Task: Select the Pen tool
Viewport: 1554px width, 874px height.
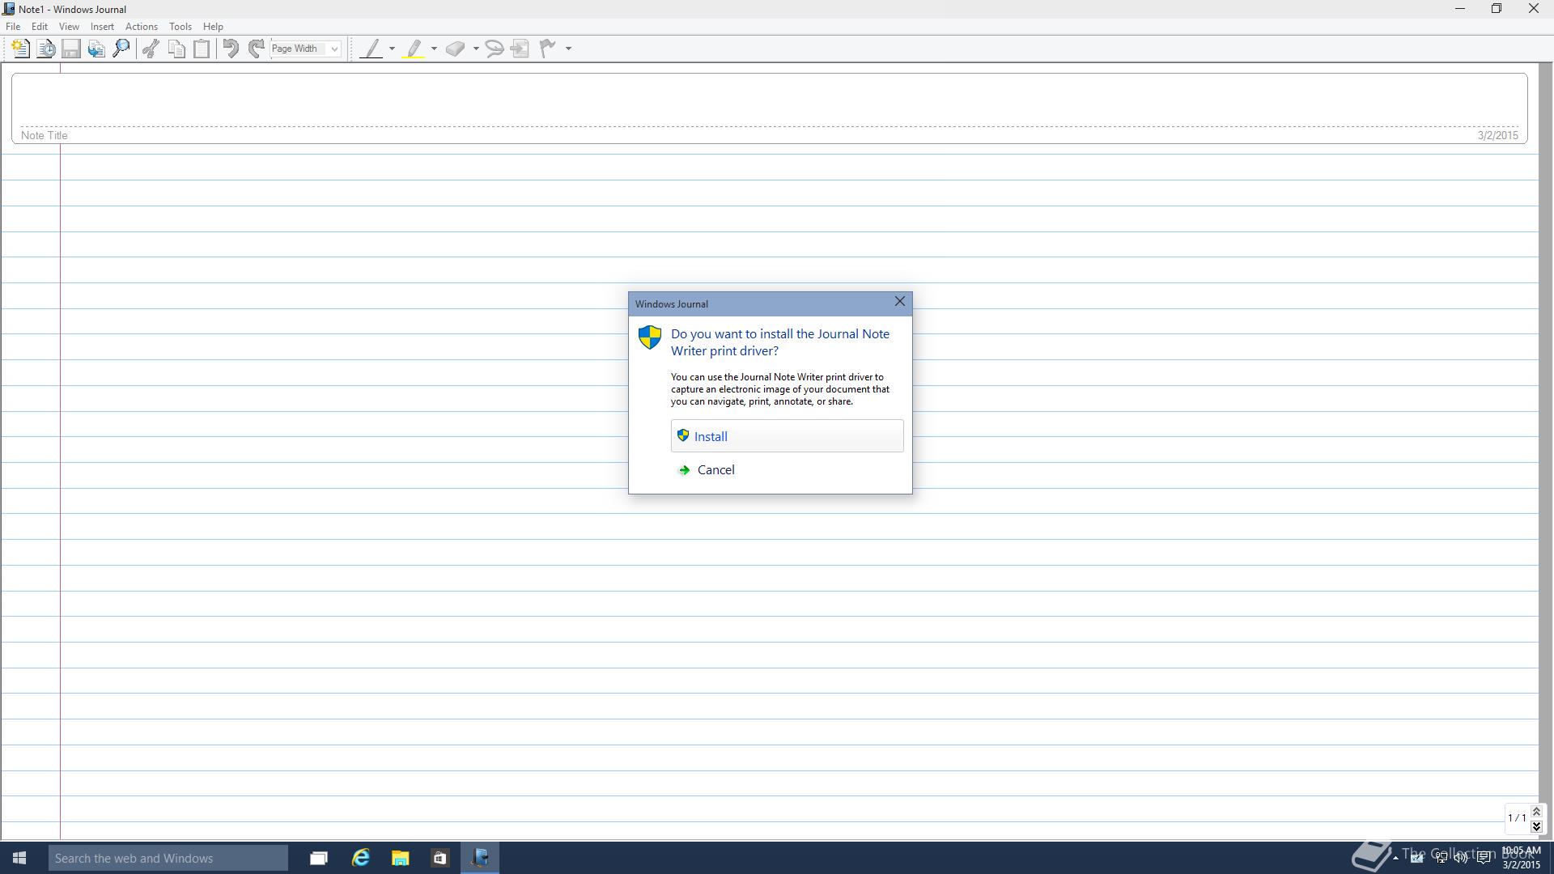Action: (372, 49)
